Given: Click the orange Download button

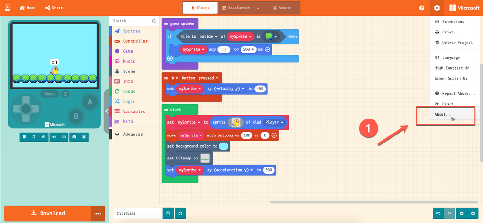Looking at the screenshot, I should click(48, 213).
